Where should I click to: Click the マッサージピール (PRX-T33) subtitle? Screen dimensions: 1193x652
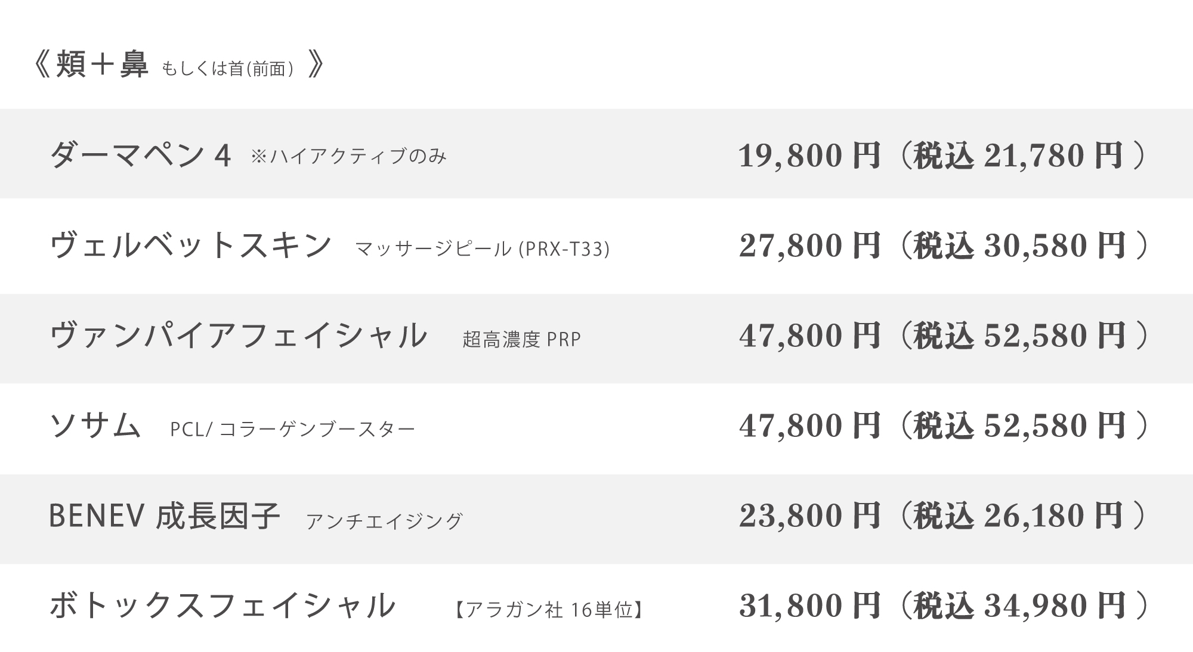click(x=483, y=249)
